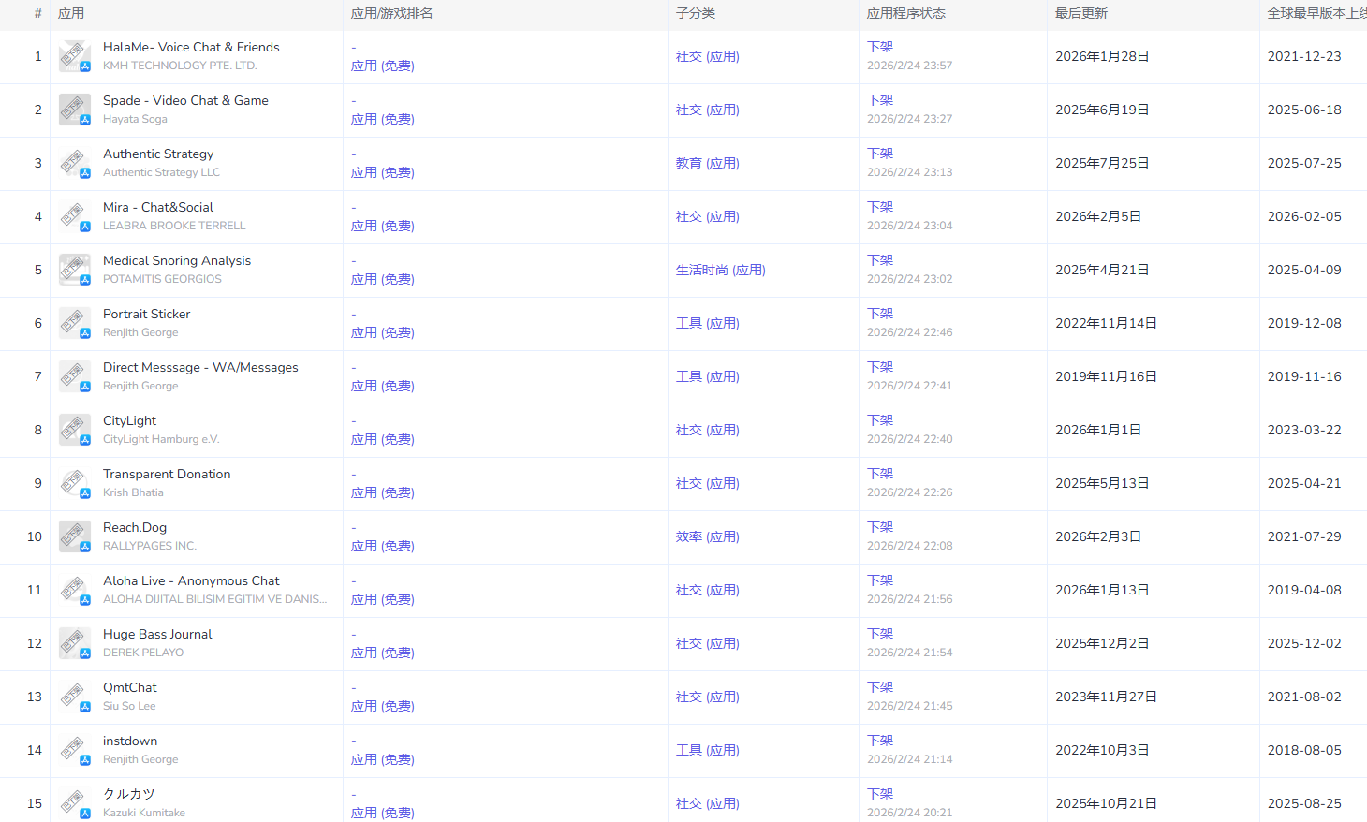Open Medical Snoring Analysis app icon
Screen dimensions: 1367x822
pos(75,270)
